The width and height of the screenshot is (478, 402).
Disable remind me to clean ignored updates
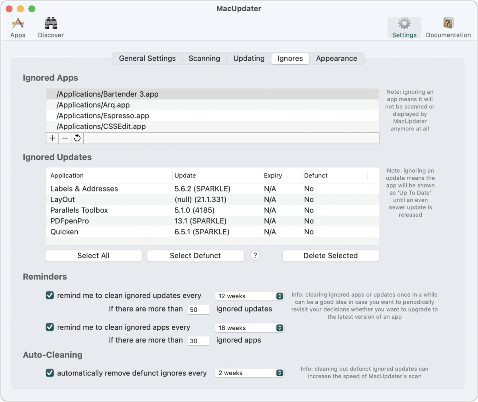(x=50, y=295)
